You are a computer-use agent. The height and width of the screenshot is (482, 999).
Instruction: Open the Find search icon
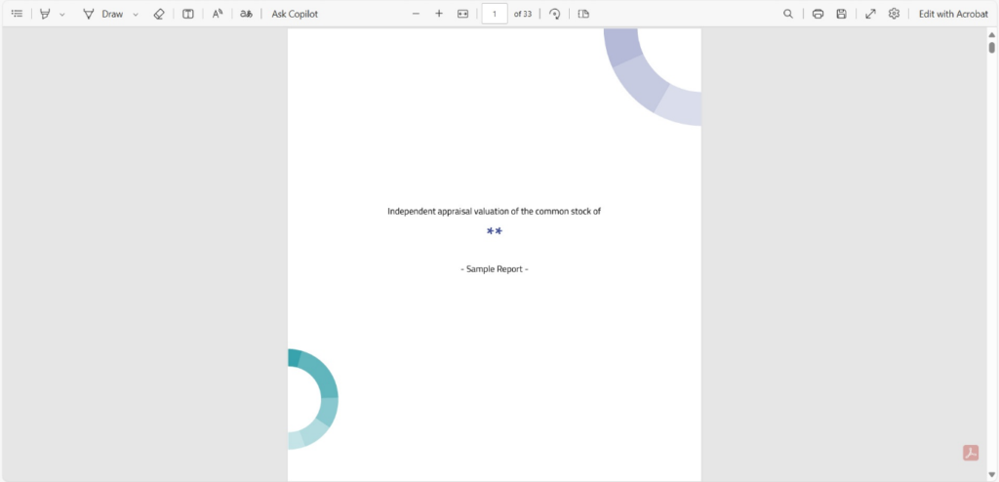[x=788, y=14]
